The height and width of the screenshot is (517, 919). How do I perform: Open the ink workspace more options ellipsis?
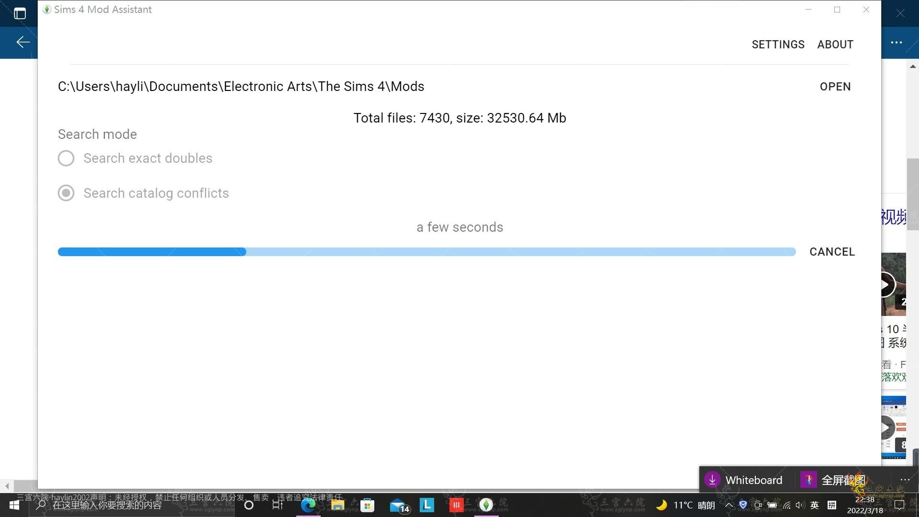click(x=905, y=480)
